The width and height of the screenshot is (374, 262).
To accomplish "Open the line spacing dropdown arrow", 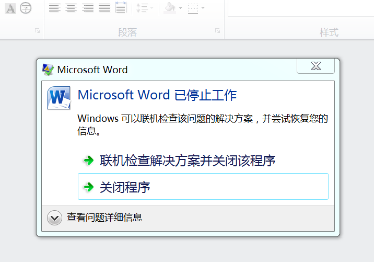I will click(x=151, y=8).
